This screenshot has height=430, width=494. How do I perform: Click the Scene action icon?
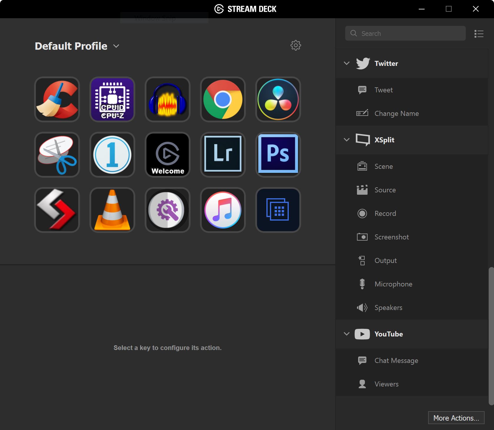362,166
